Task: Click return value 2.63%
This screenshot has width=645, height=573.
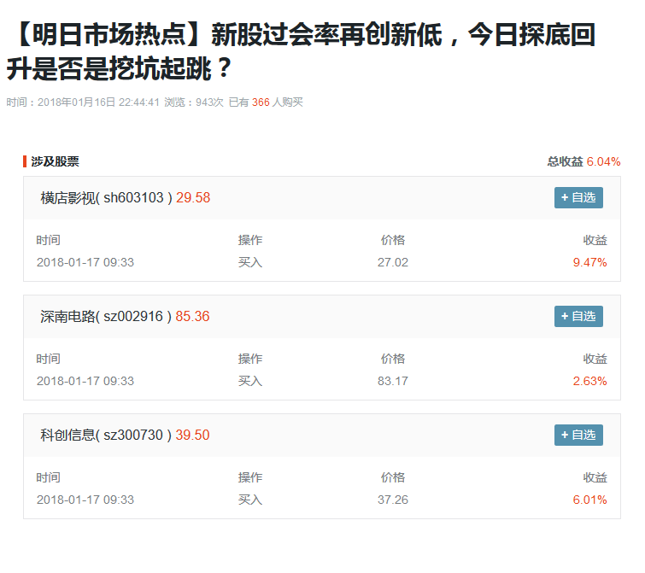Action: 589,381
